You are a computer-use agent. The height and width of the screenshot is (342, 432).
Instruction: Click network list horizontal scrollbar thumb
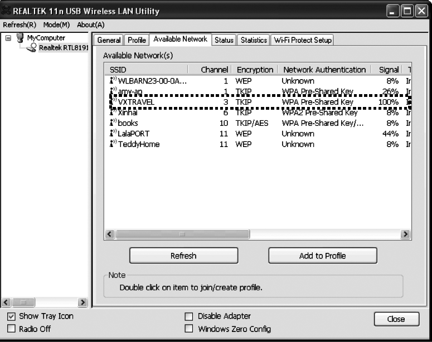(x=183, y=234)
